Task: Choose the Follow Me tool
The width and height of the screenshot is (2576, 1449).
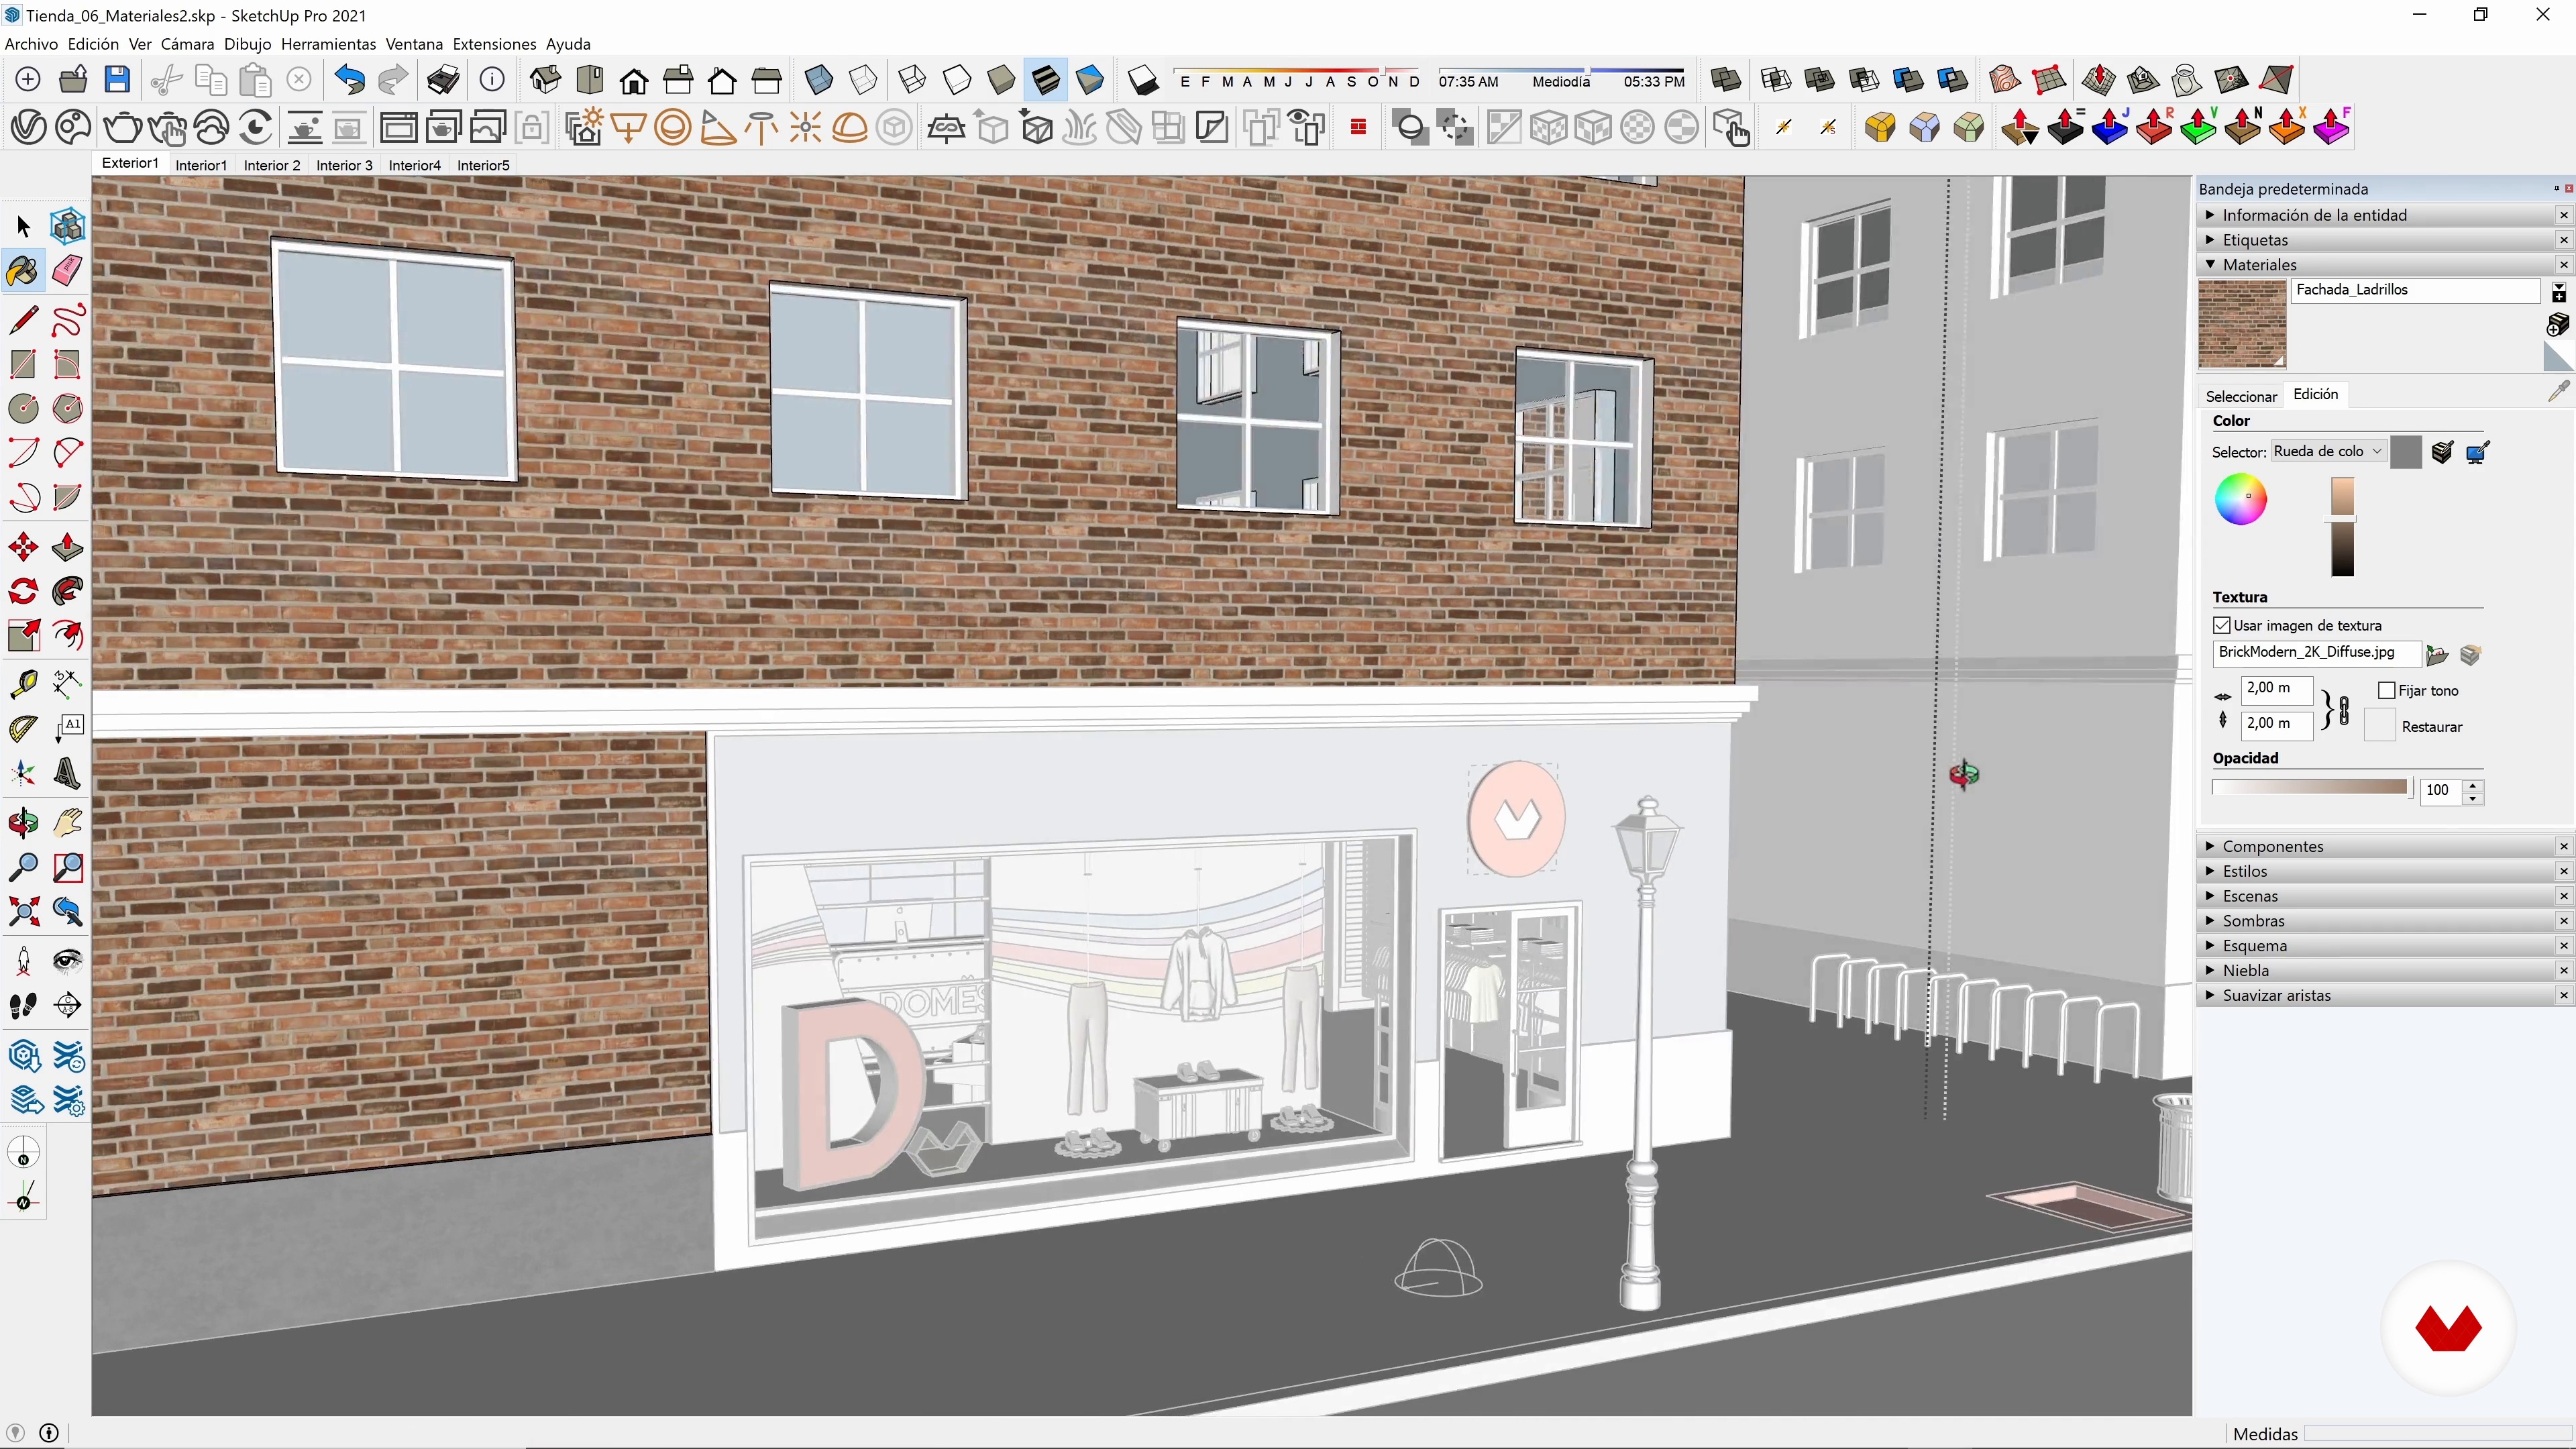Action: [x=67, y=591]
